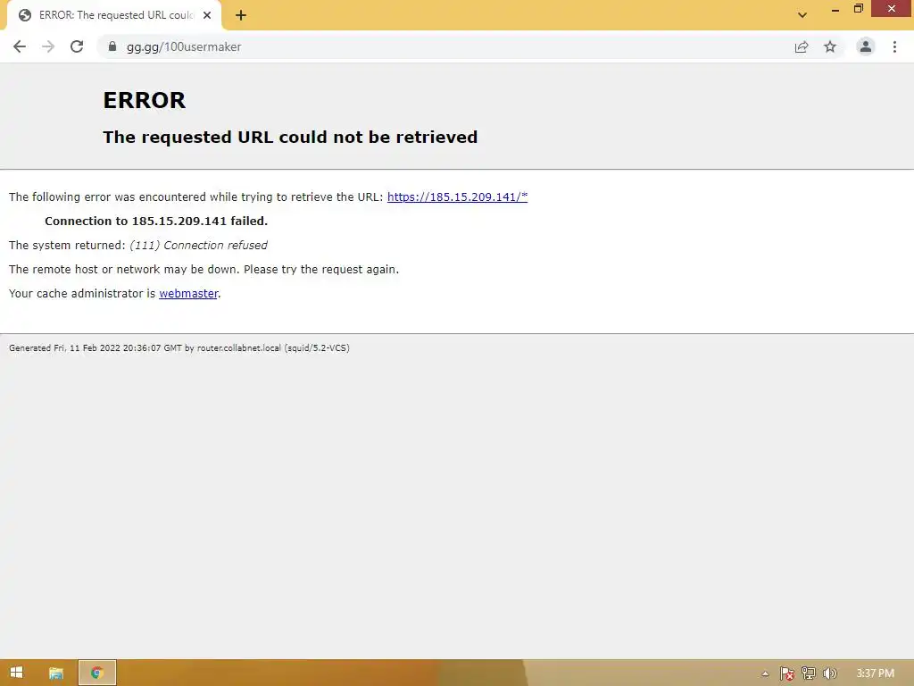The width and height of the screenshot is (914, 686).
Task: Reload the current page
Action: (x=77, y=46)
